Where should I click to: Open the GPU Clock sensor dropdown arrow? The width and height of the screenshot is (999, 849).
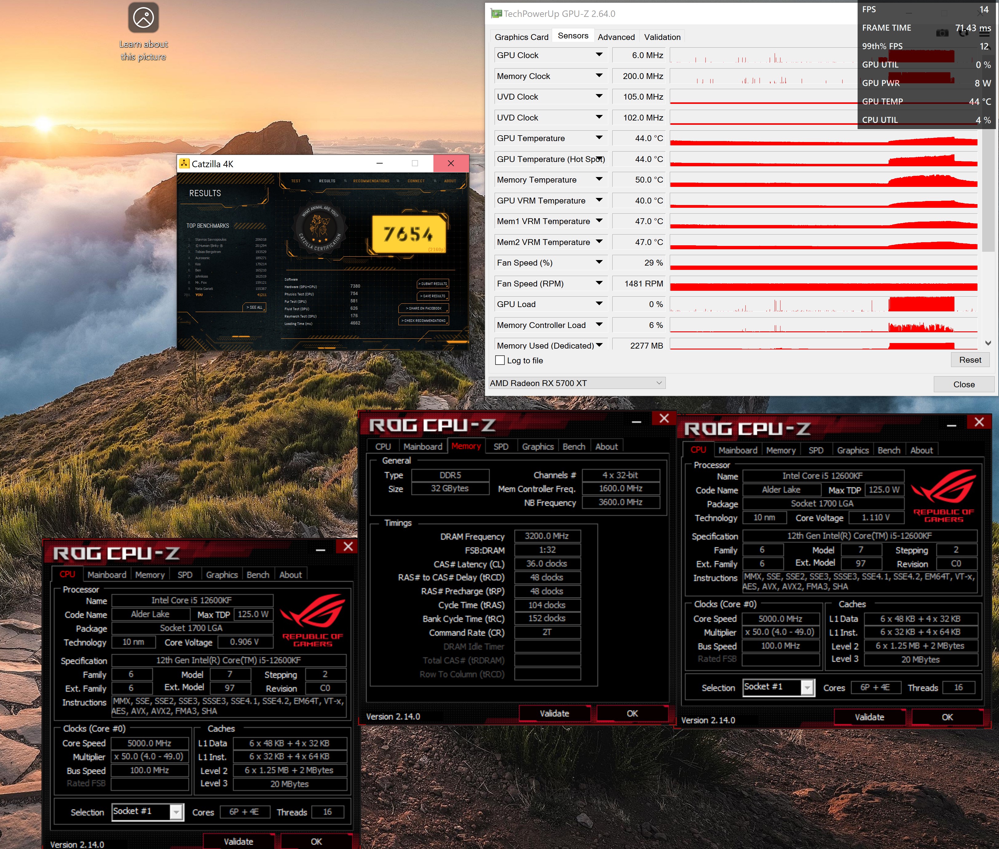[599, 55]
